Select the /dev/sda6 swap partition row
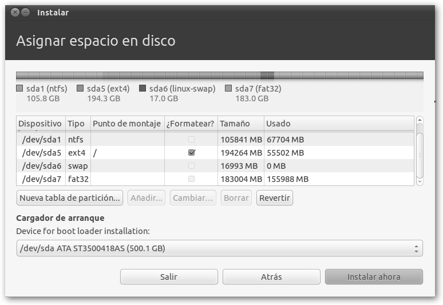This screenshot has width=443, height=305. pyautogui.click(x=114, y=166)
